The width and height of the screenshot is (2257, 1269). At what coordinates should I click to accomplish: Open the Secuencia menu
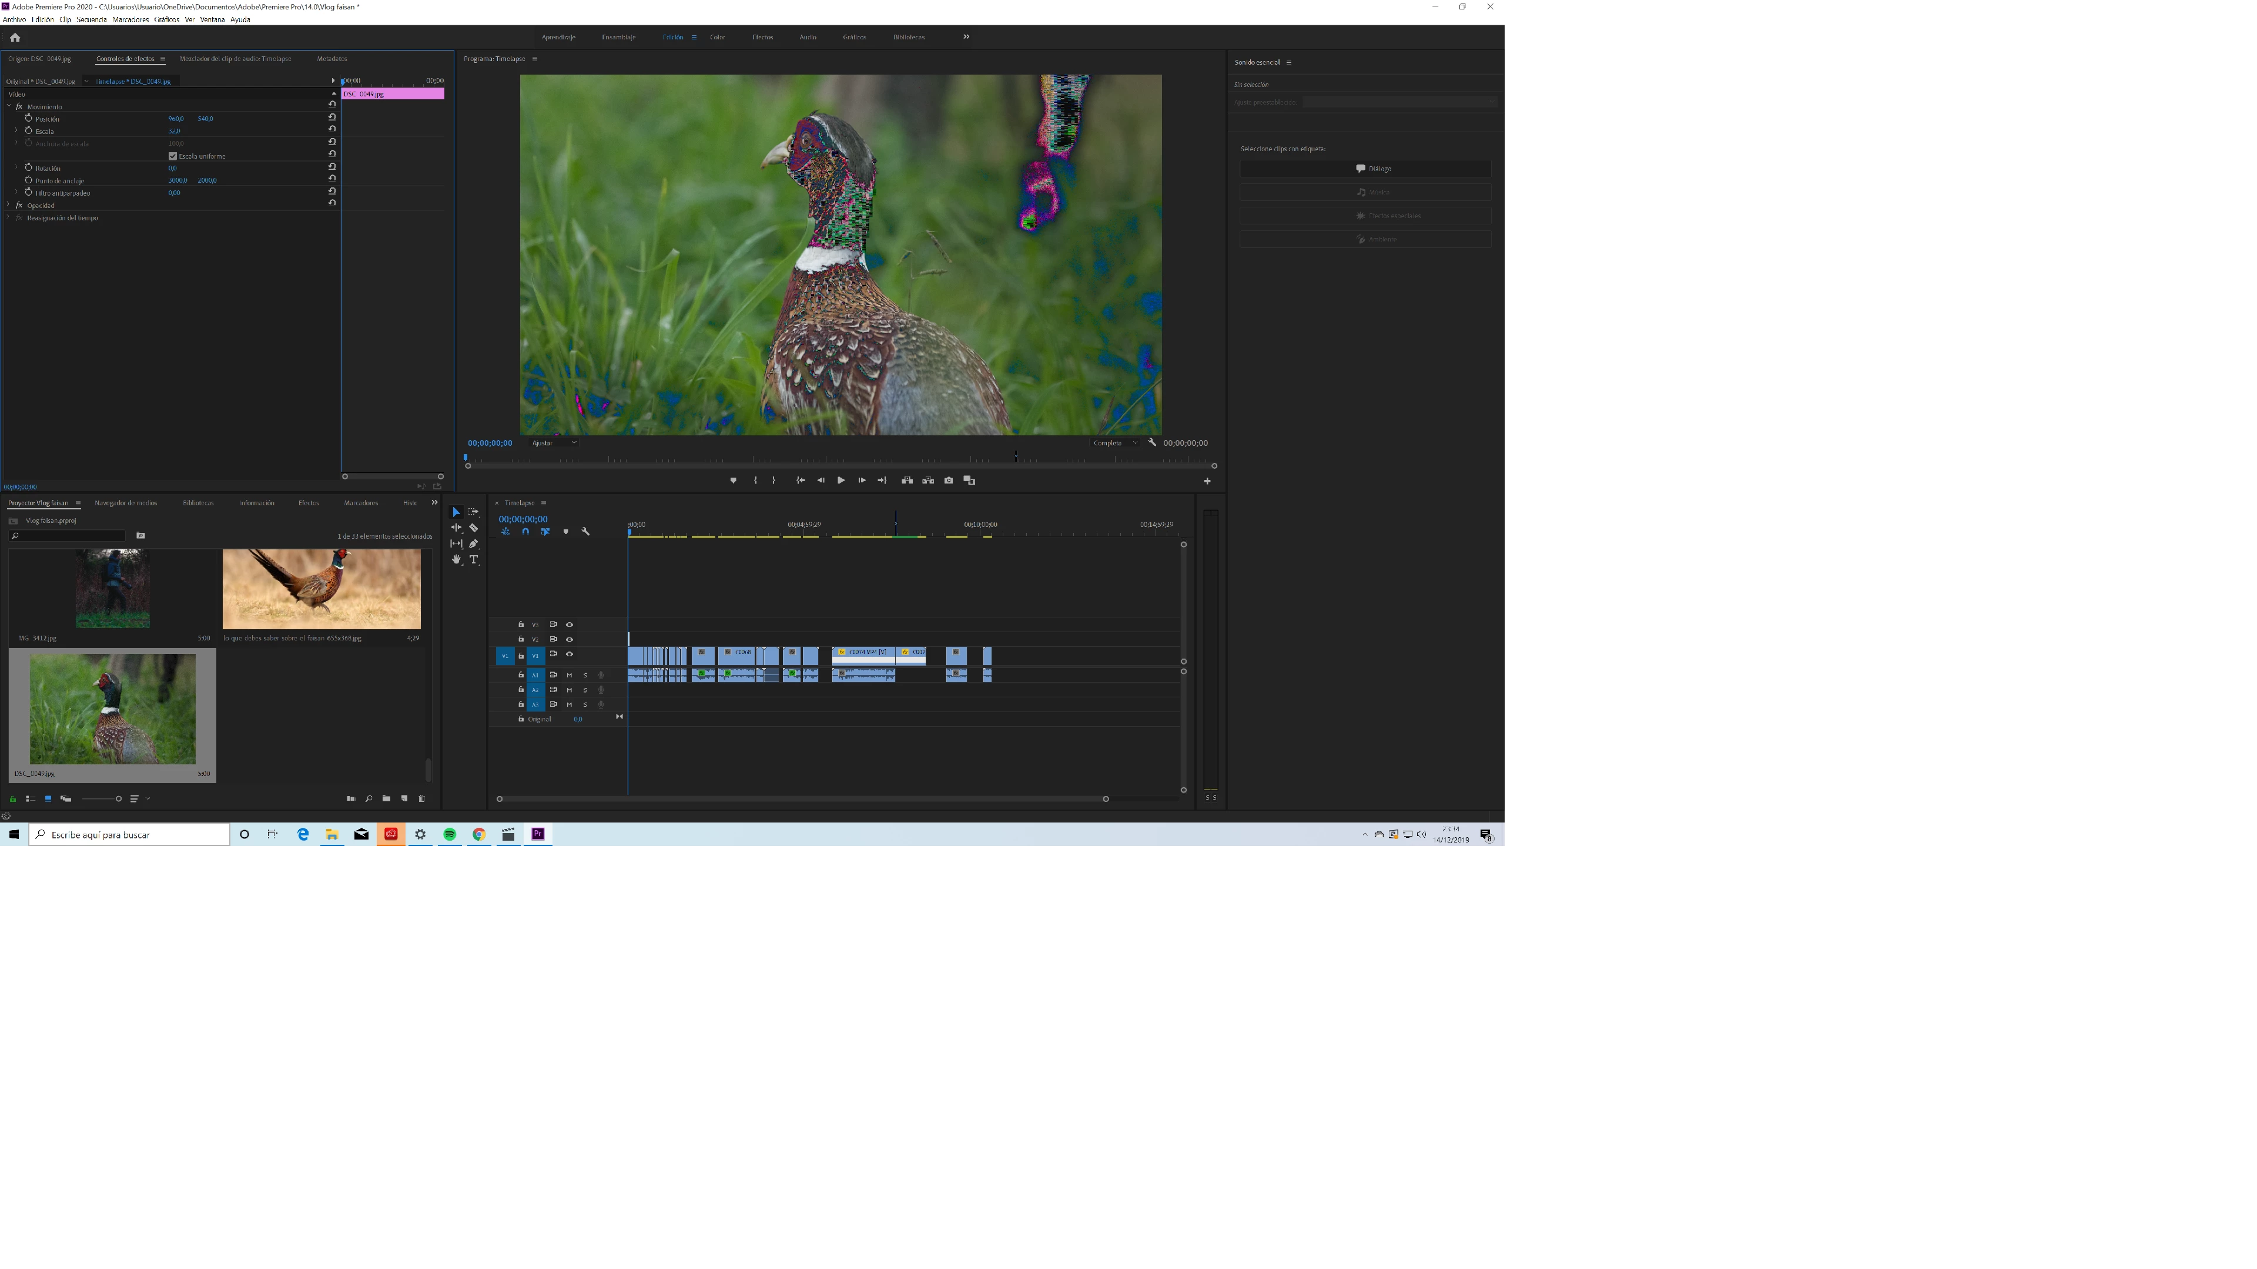(91, 19)
